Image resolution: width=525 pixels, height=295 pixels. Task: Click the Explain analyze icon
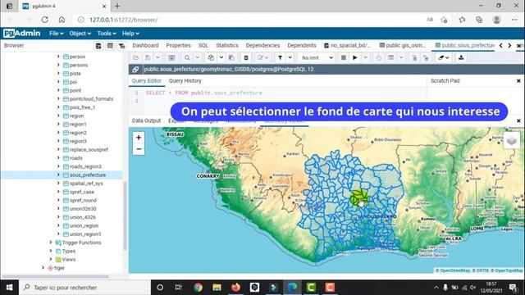tap(390, 57)
